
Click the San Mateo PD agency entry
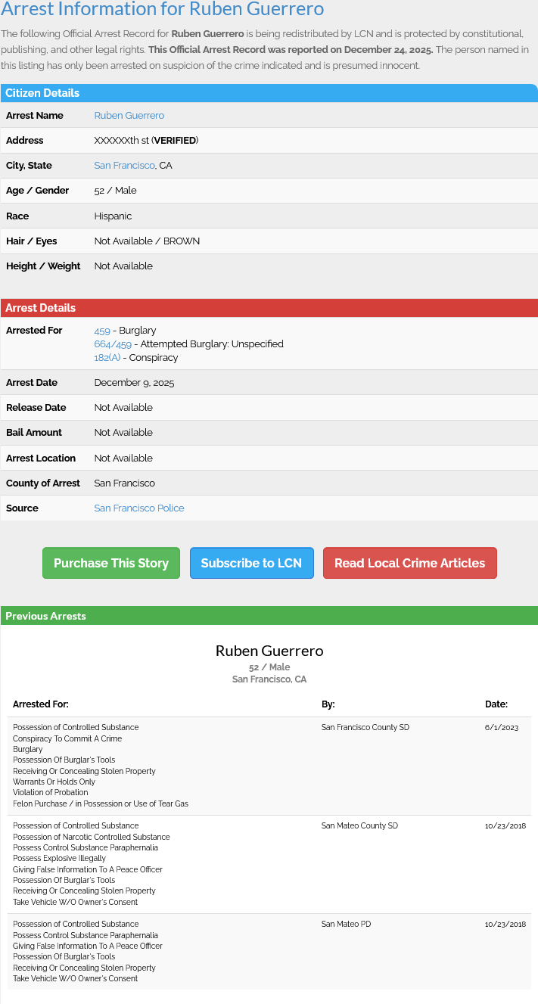tap(346, 925)
